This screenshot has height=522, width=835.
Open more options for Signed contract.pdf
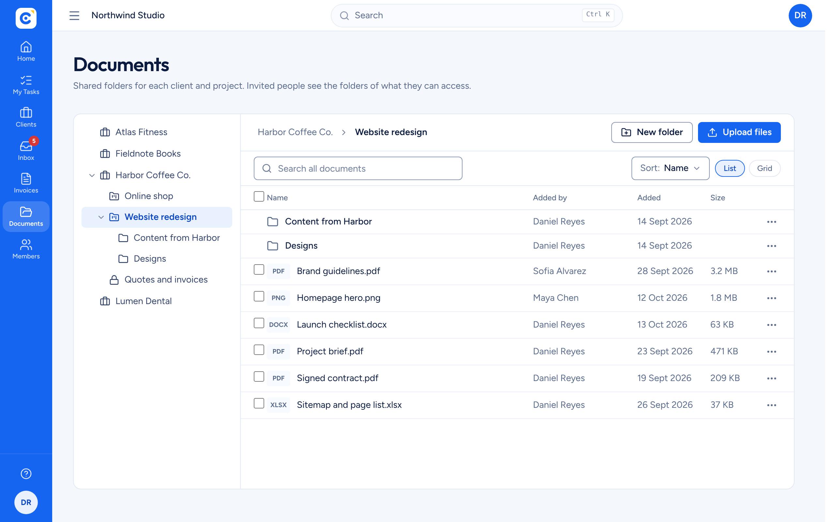point(771,378)
